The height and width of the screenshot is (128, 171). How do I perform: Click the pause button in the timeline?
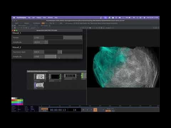(x=87, y=110)
